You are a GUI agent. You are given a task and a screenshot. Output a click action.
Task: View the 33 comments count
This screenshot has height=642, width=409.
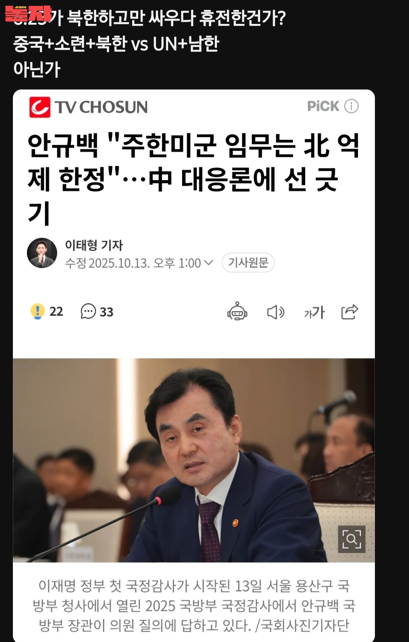(106, 312)
